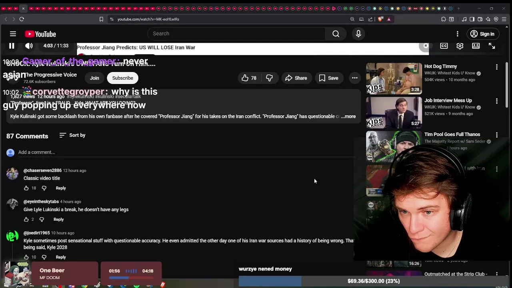Open the Leo AI sparkle icon

point(488,19)
